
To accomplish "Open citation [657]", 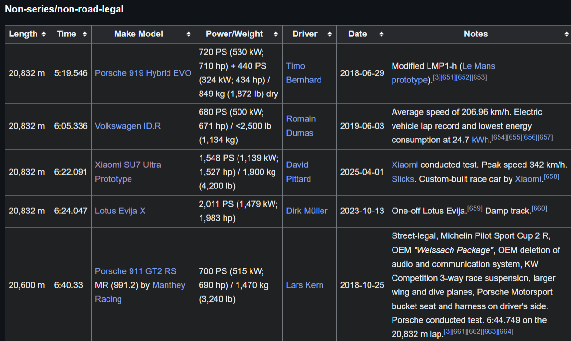I will click(545, 137).
